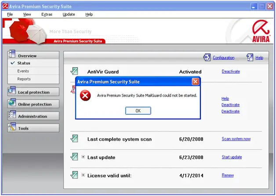
Task: Click the Tools hammer icon
Action: [12, 127]
